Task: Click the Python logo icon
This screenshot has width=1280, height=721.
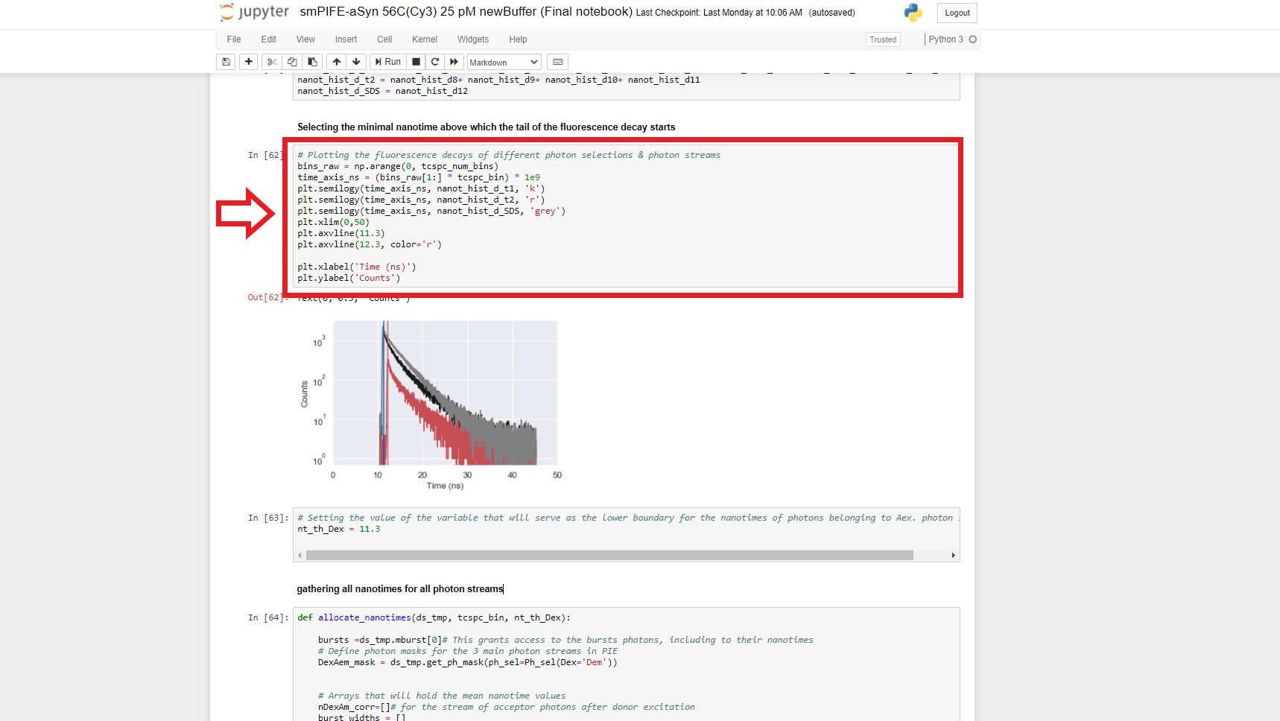Action: [913, 13]
